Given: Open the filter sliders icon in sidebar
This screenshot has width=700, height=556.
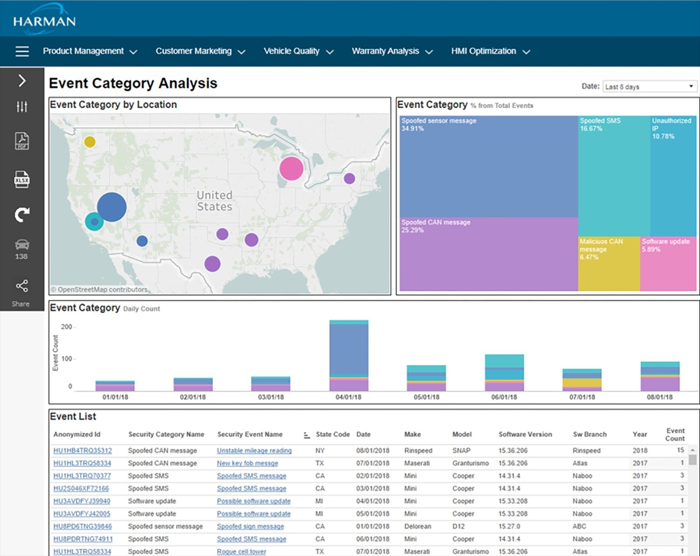Looking at the screenshot, I should (22, 107).
